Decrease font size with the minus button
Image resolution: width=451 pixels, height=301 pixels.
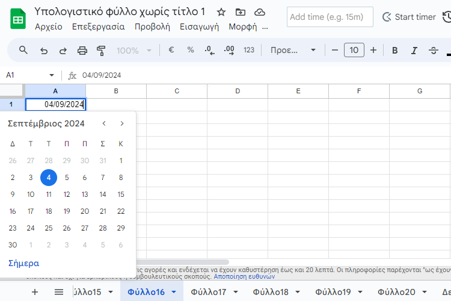click(334, 50)
